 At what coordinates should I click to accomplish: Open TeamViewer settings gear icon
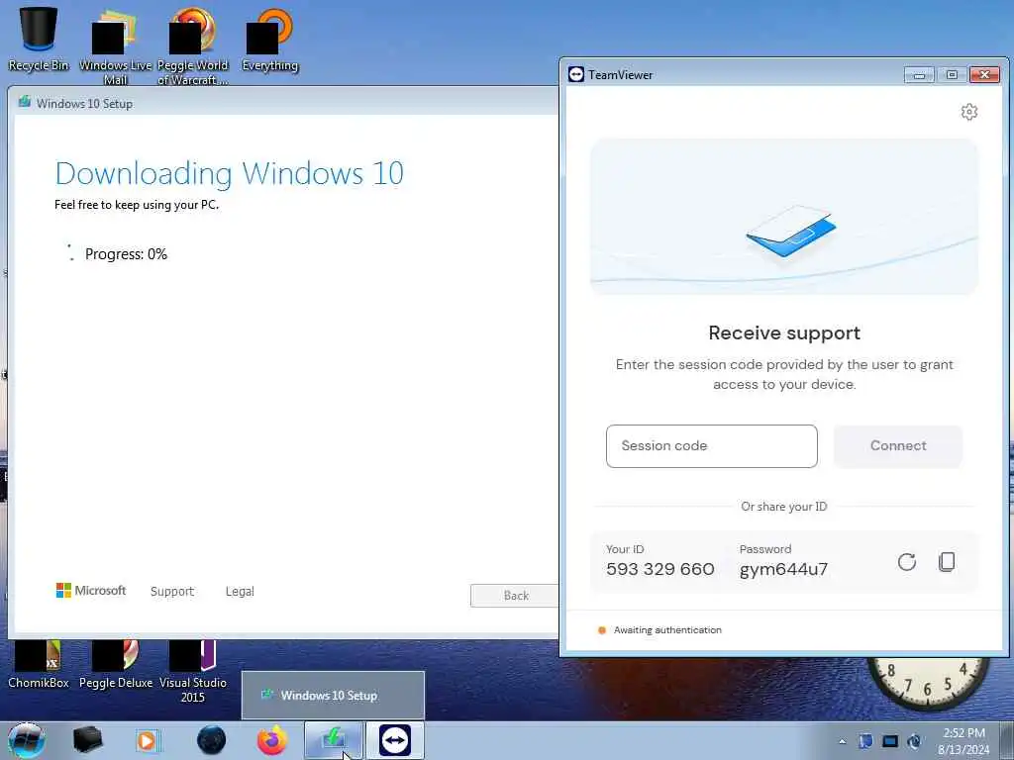pyautogui.click(x=968, y=112)
